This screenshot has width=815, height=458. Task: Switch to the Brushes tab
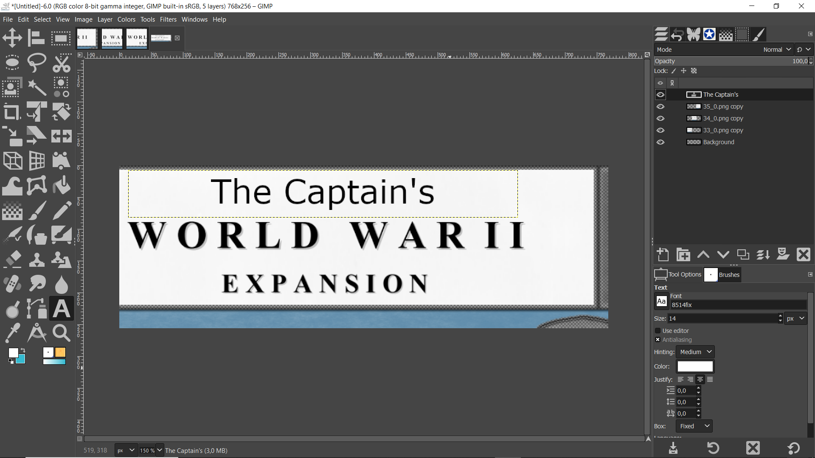click(x=722, y=275)
